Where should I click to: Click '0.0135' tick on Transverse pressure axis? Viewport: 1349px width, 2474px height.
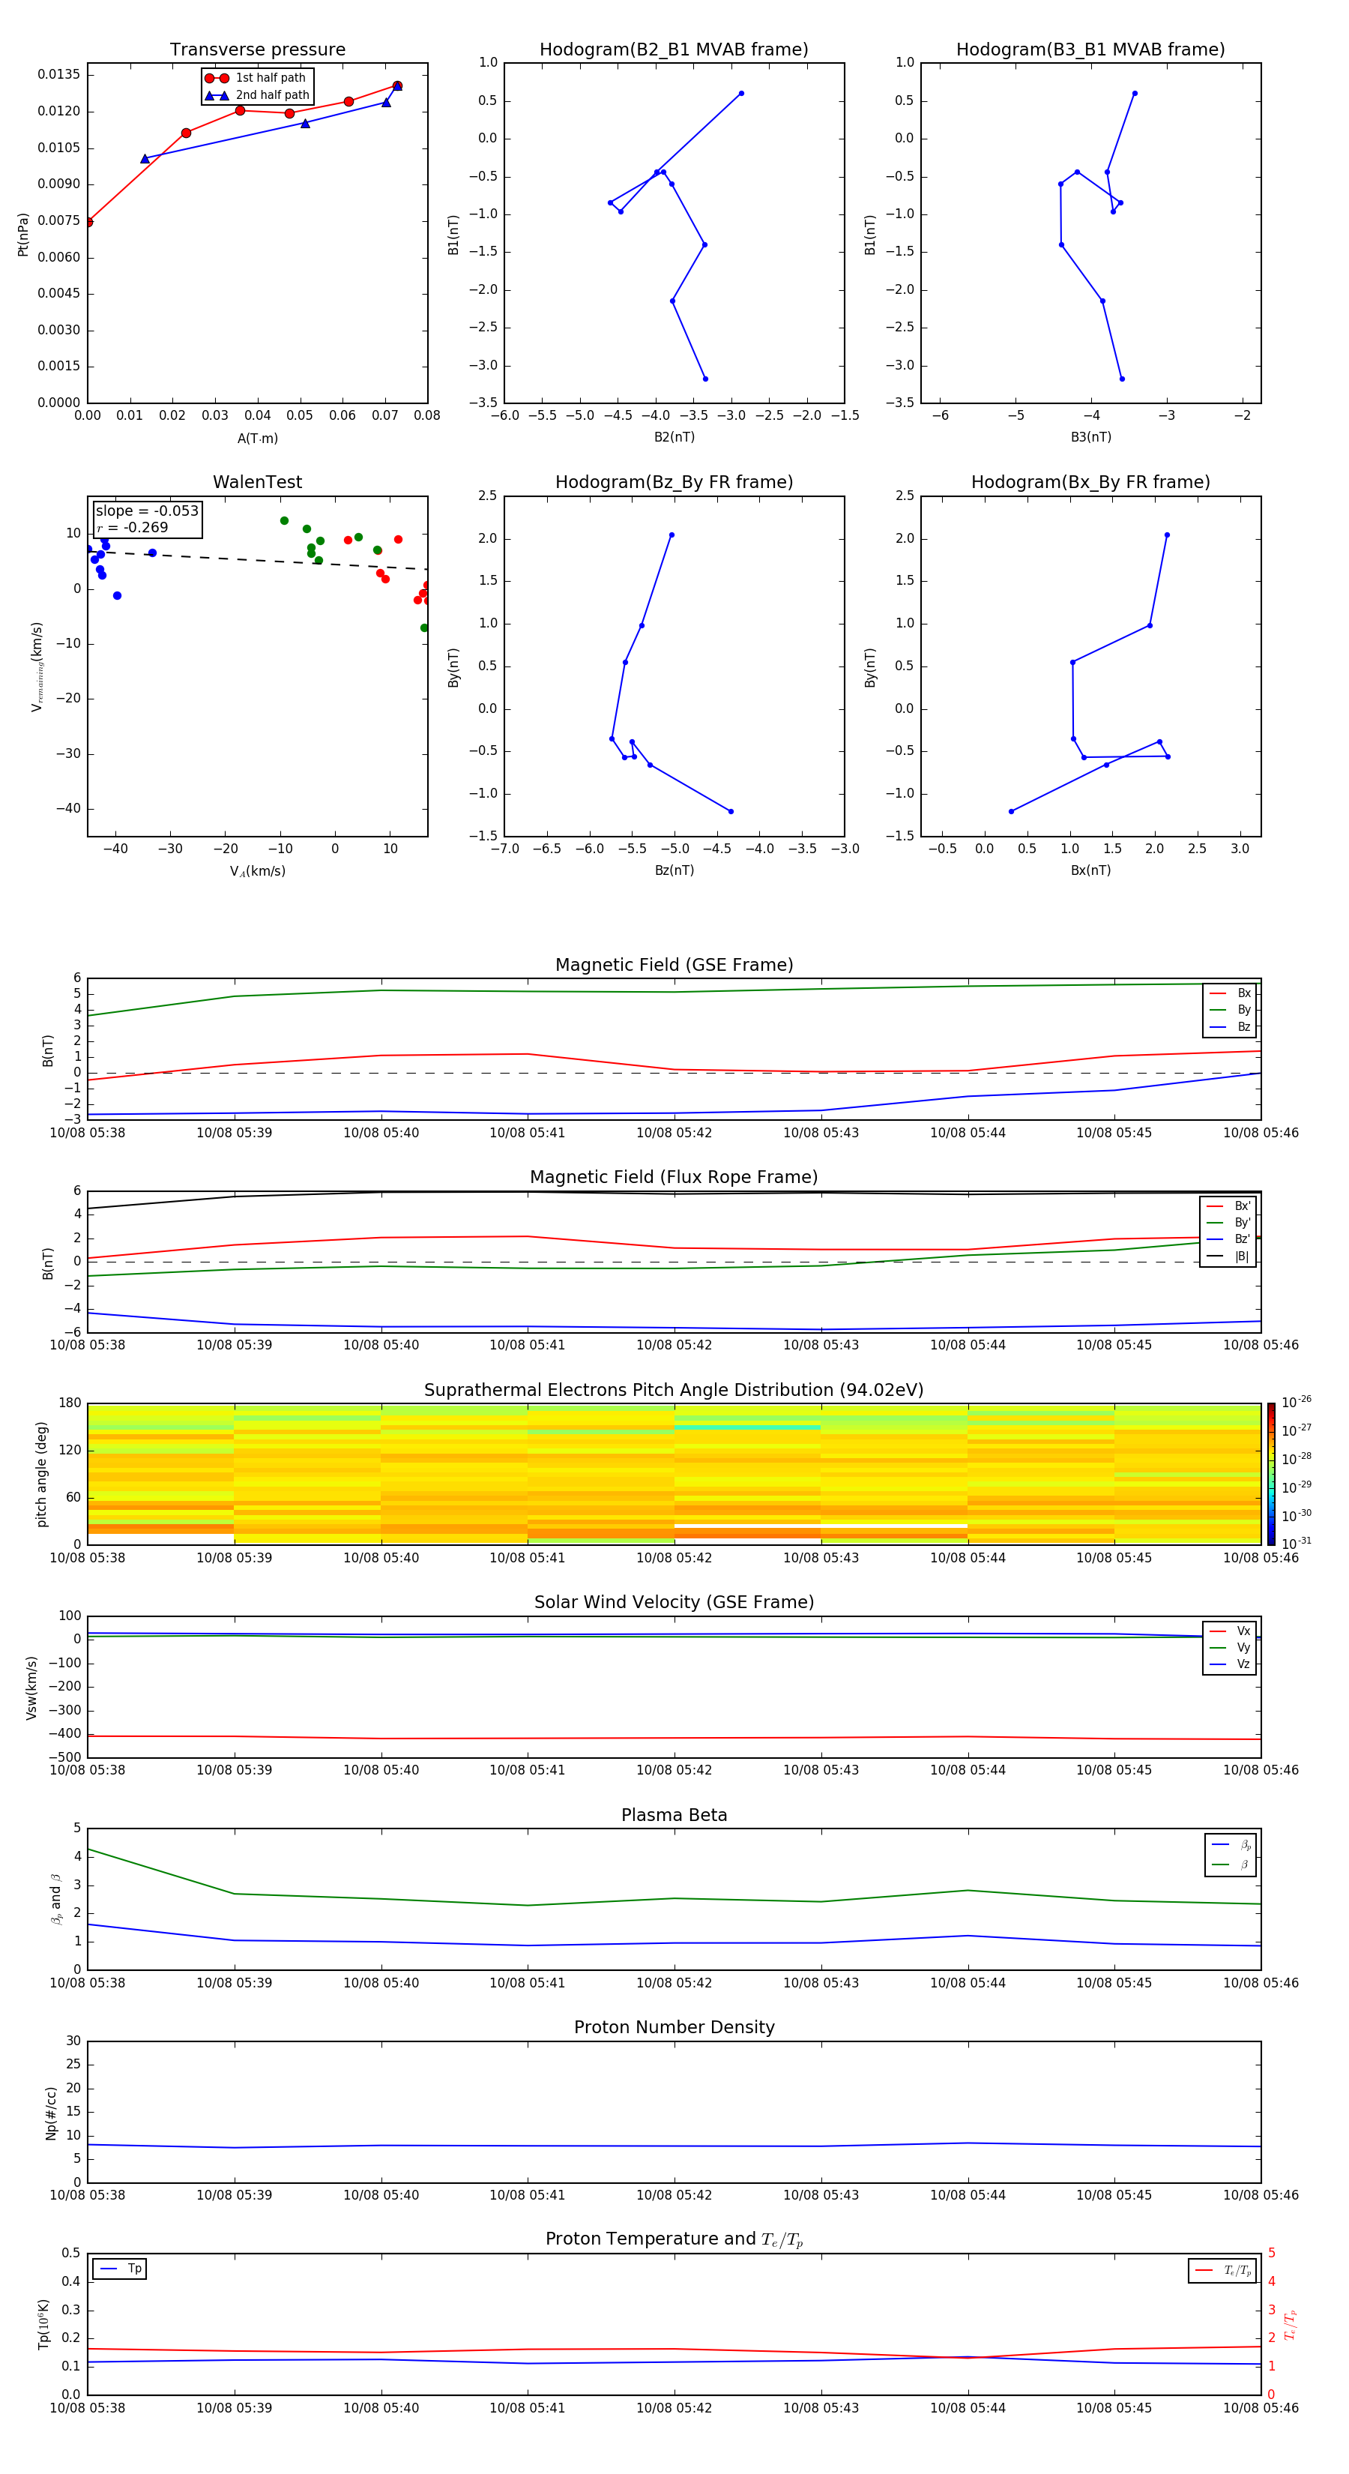58,75
